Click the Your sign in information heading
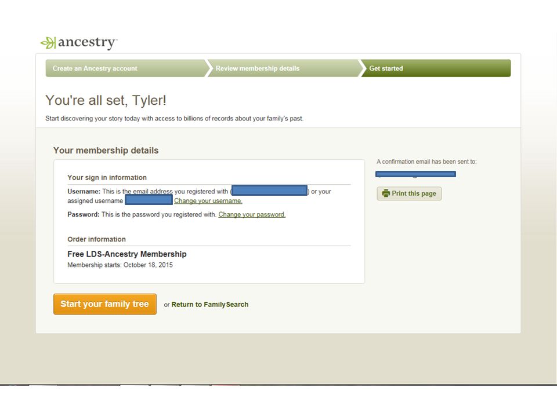Image resolution: width=557 pixels, height=417 pixels. [x=107, y=178]
